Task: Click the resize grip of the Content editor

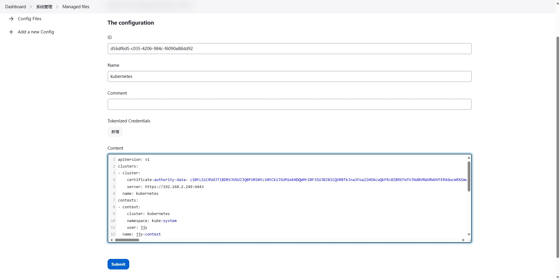Action: pyautogui.click(x=470, y=240)
